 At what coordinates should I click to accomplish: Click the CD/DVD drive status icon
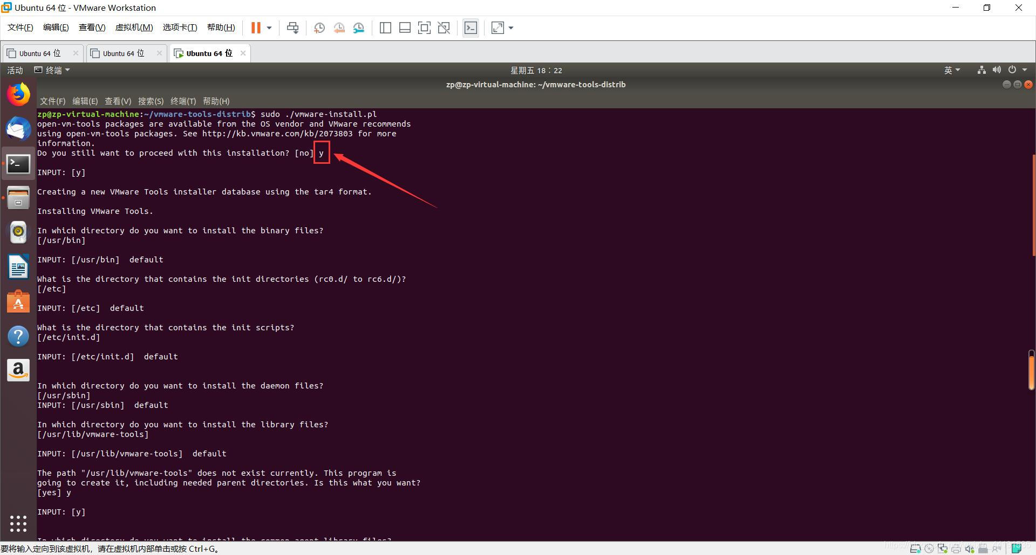929,549
